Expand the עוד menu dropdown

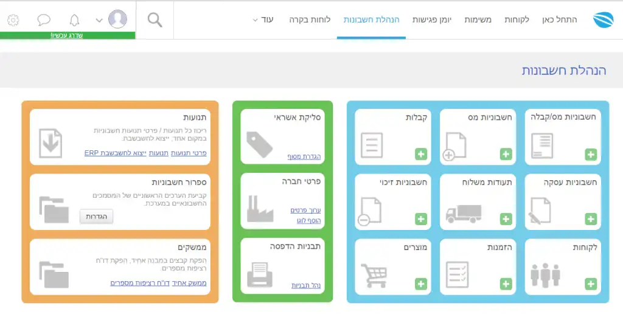click(262, 19)
